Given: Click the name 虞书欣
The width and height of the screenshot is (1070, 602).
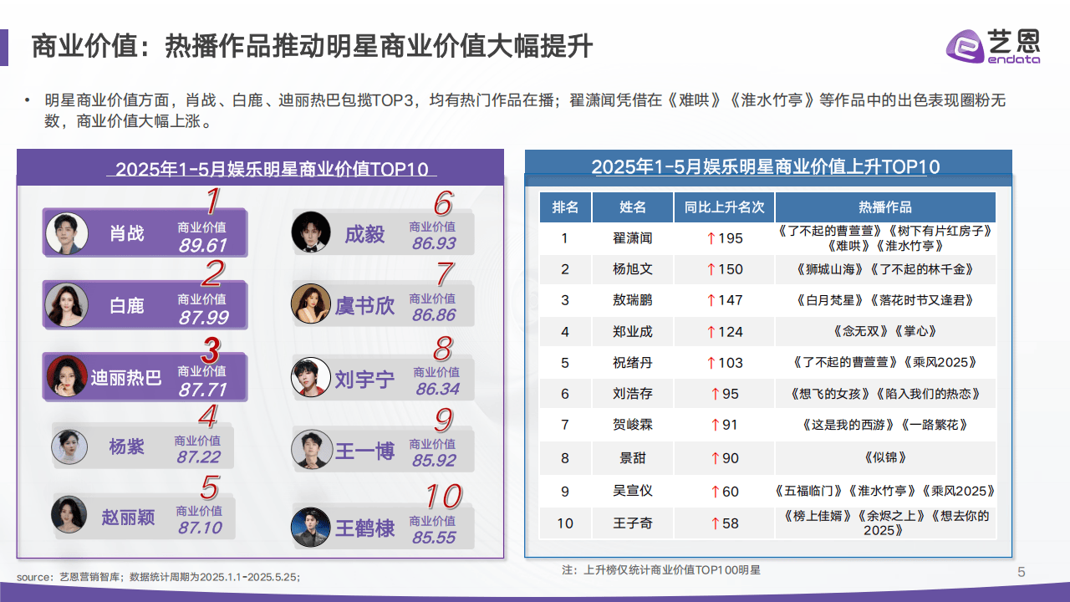Looking at the screenshot, I should [x=364, y=306].
